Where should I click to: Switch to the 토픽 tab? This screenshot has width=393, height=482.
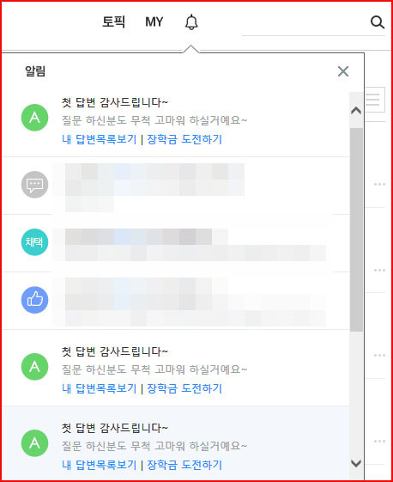click(x=113, y=22)
